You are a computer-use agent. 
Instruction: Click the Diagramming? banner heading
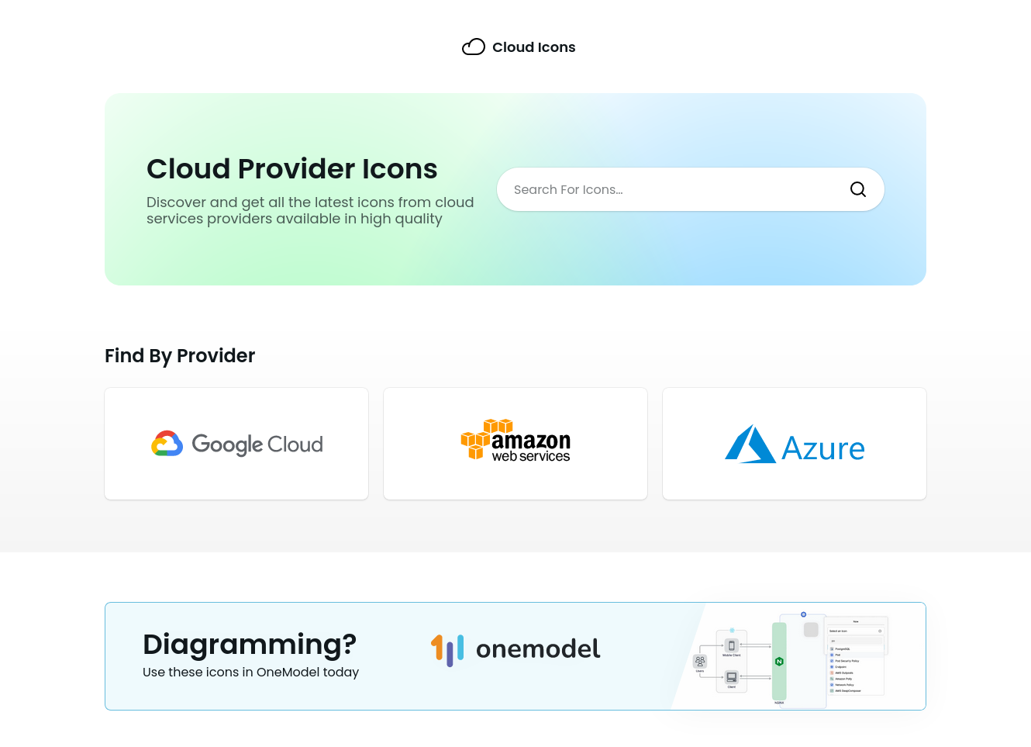click(x=250, y=645)
